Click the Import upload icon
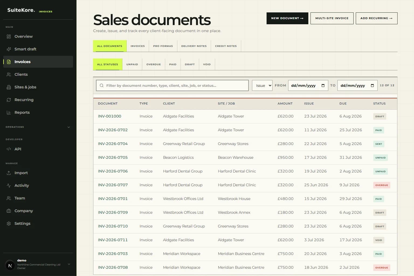Image resolution: width=414 pixels, height=276 pixels. click(x=9, y=173)
